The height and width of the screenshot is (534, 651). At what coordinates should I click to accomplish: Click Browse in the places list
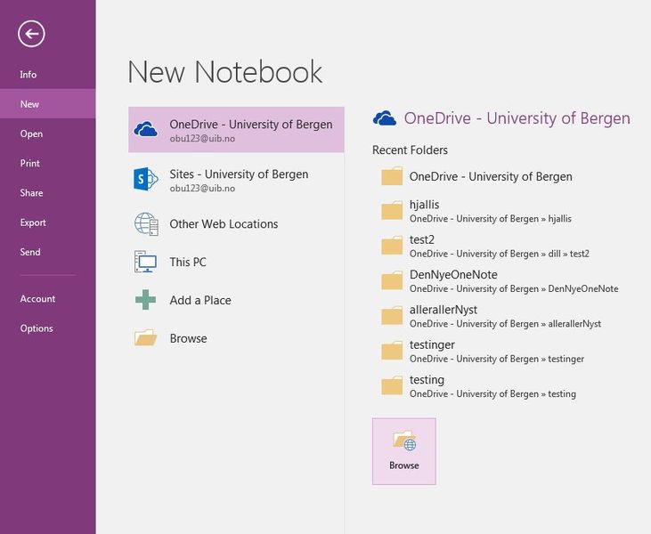coord(236,338)
